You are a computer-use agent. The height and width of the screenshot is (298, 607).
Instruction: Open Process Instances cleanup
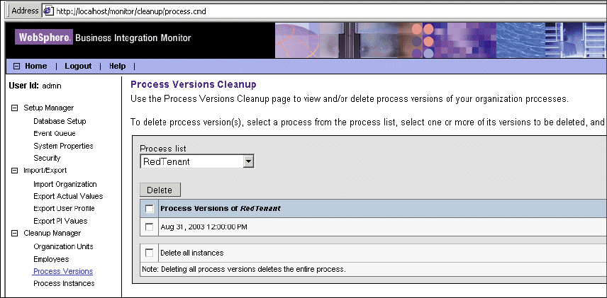coord(64,283)
